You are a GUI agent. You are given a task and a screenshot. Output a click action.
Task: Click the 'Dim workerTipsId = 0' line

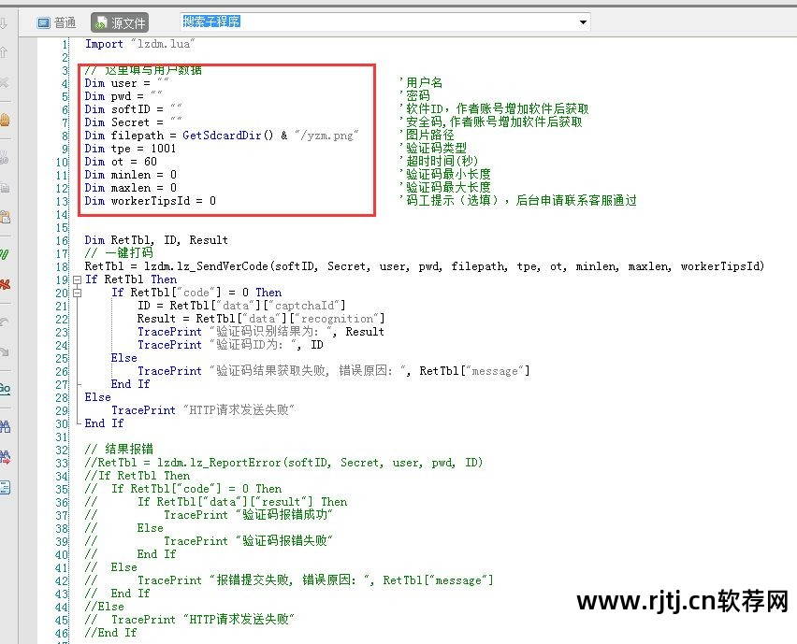150,201
